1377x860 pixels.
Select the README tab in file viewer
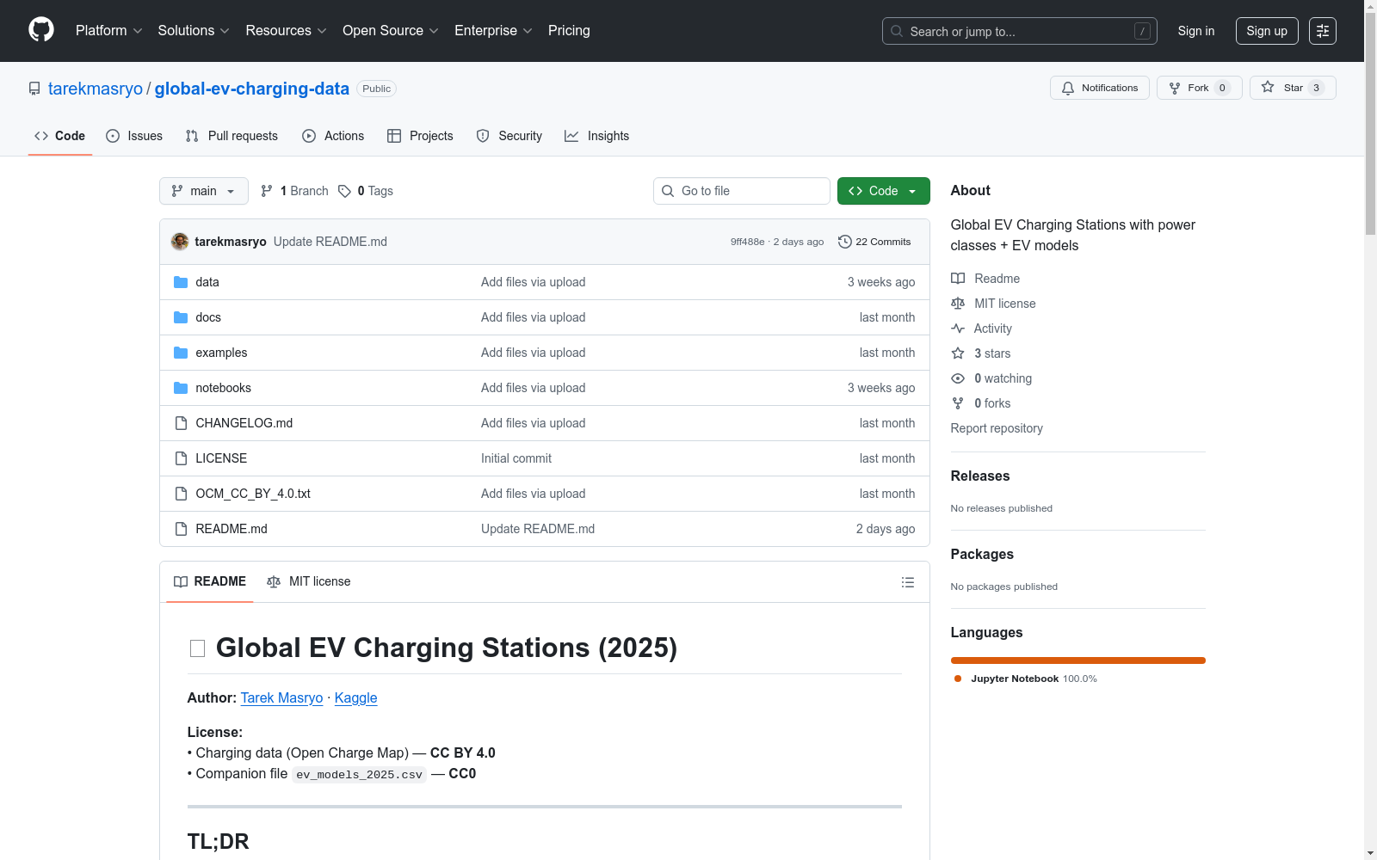[210, 581]
